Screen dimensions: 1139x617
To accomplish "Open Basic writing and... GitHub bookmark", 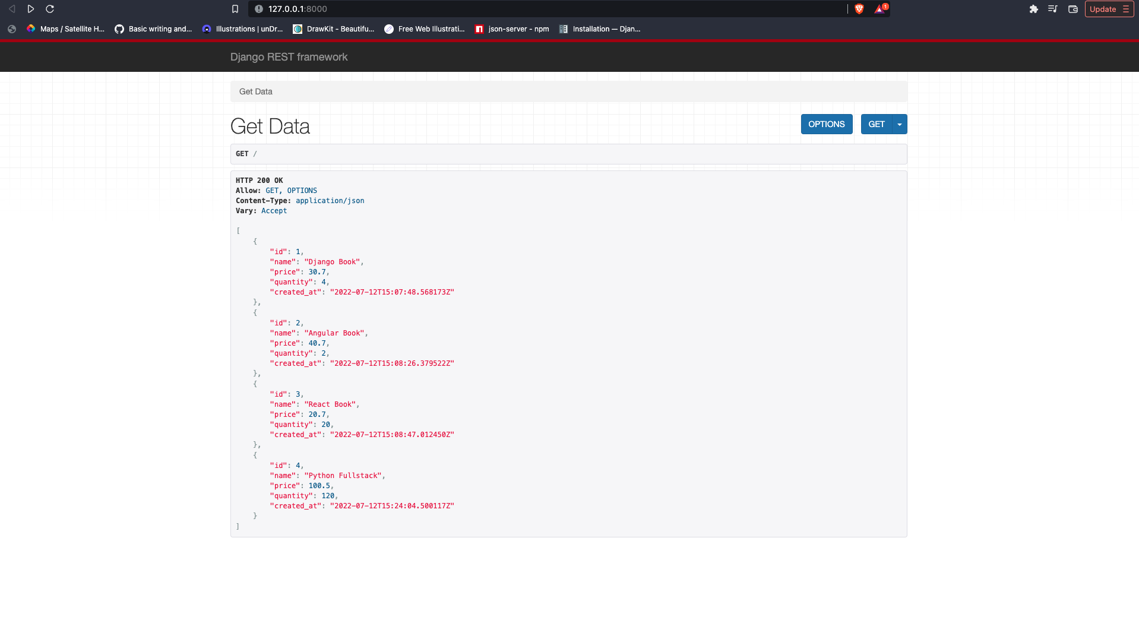I will pyautogui.click(x=153, y=29).
